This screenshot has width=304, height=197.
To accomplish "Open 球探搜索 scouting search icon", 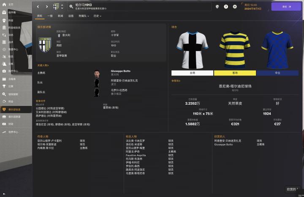I will point(4,94).
